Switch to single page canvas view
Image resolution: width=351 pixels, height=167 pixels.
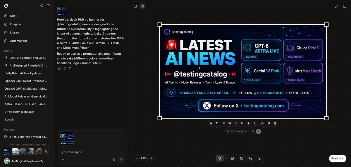pyautogui.click(x=135, y=6)
